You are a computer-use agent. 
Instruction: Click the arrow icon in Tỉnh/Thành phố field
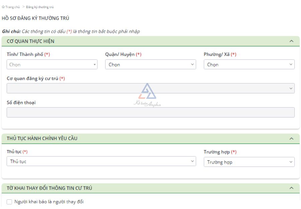pyautogui.click(x=95, y=65)
